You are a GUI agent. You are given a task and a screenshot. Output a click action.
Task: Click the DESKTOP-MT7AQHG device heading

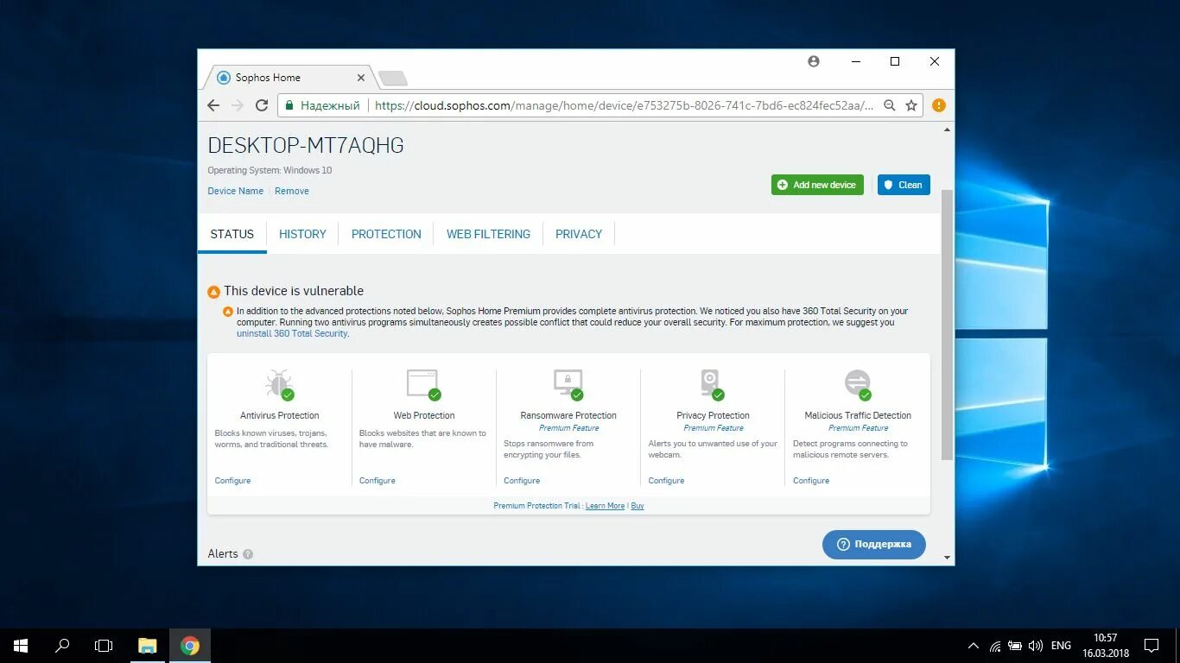click(306, 145)
